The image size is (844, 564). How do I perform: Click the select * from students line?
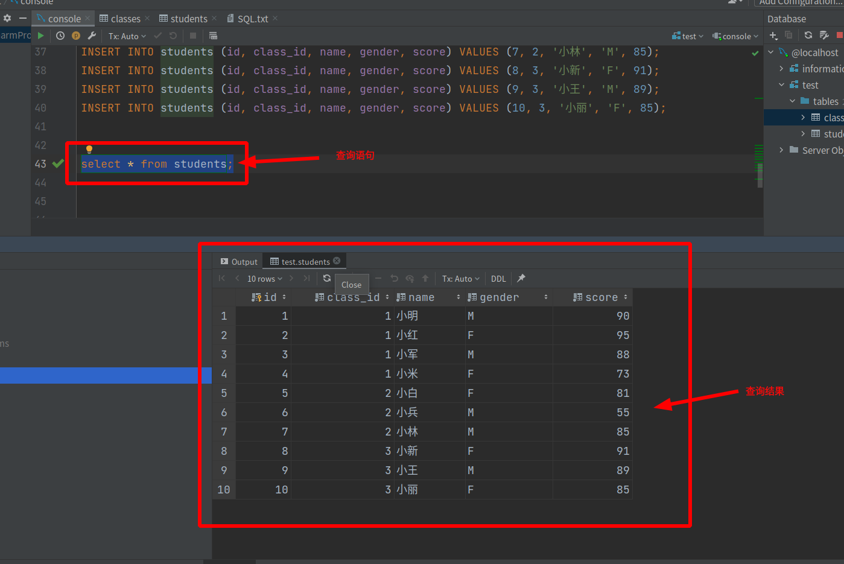[x=156, y=164]
